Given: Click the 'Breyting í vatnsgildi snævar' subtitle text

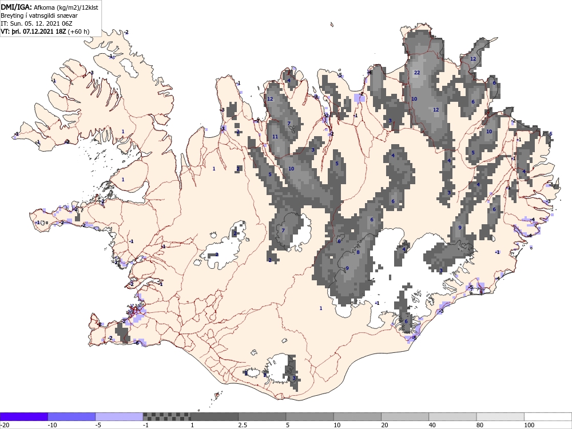Looking at the screenshot, I should (39, 15).
